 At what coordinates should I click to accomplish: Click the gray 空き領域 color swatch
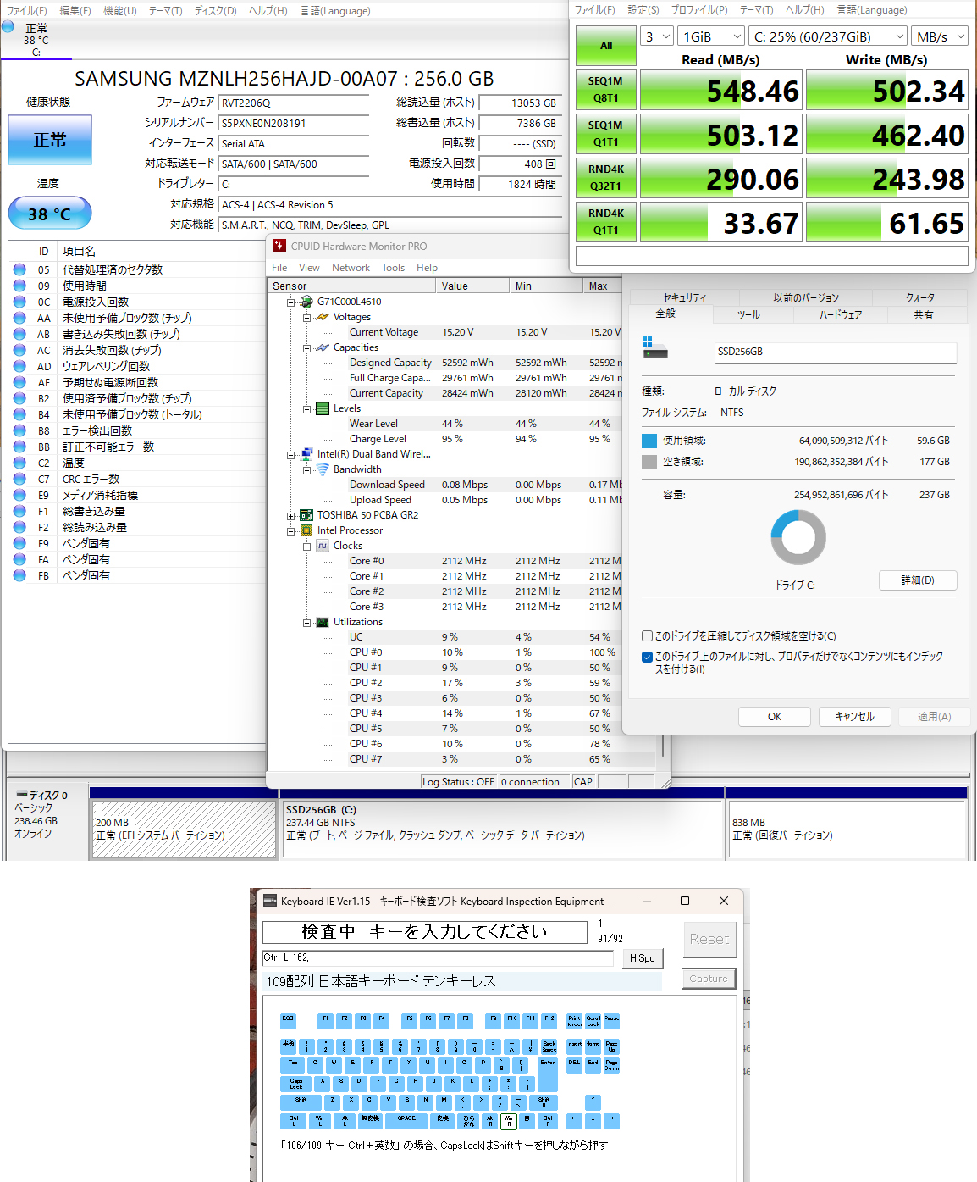649,462
